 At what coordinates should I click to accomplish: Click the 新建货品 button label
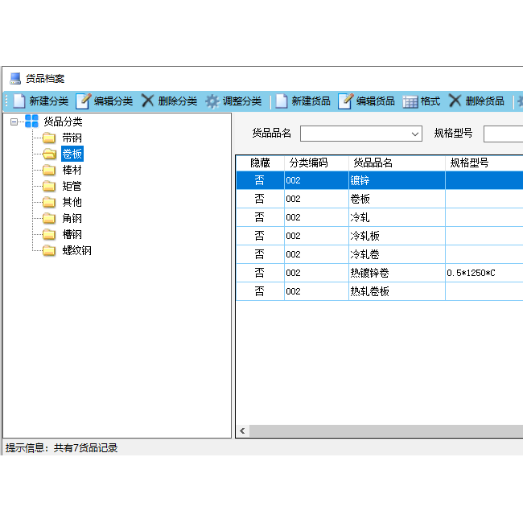pos(311,101)
